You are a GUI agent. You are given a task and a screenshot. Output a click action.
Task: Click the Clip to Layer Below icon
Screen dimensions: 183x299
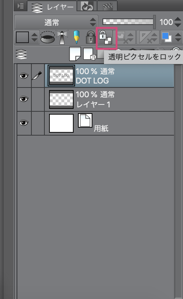[x=48, y=37]
